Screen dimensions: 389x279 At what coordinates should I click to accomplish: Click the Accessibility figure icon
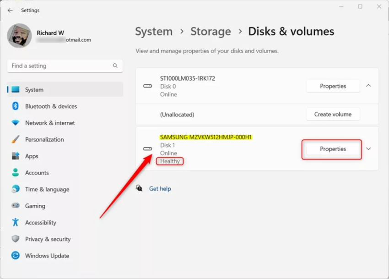(16, 223)
